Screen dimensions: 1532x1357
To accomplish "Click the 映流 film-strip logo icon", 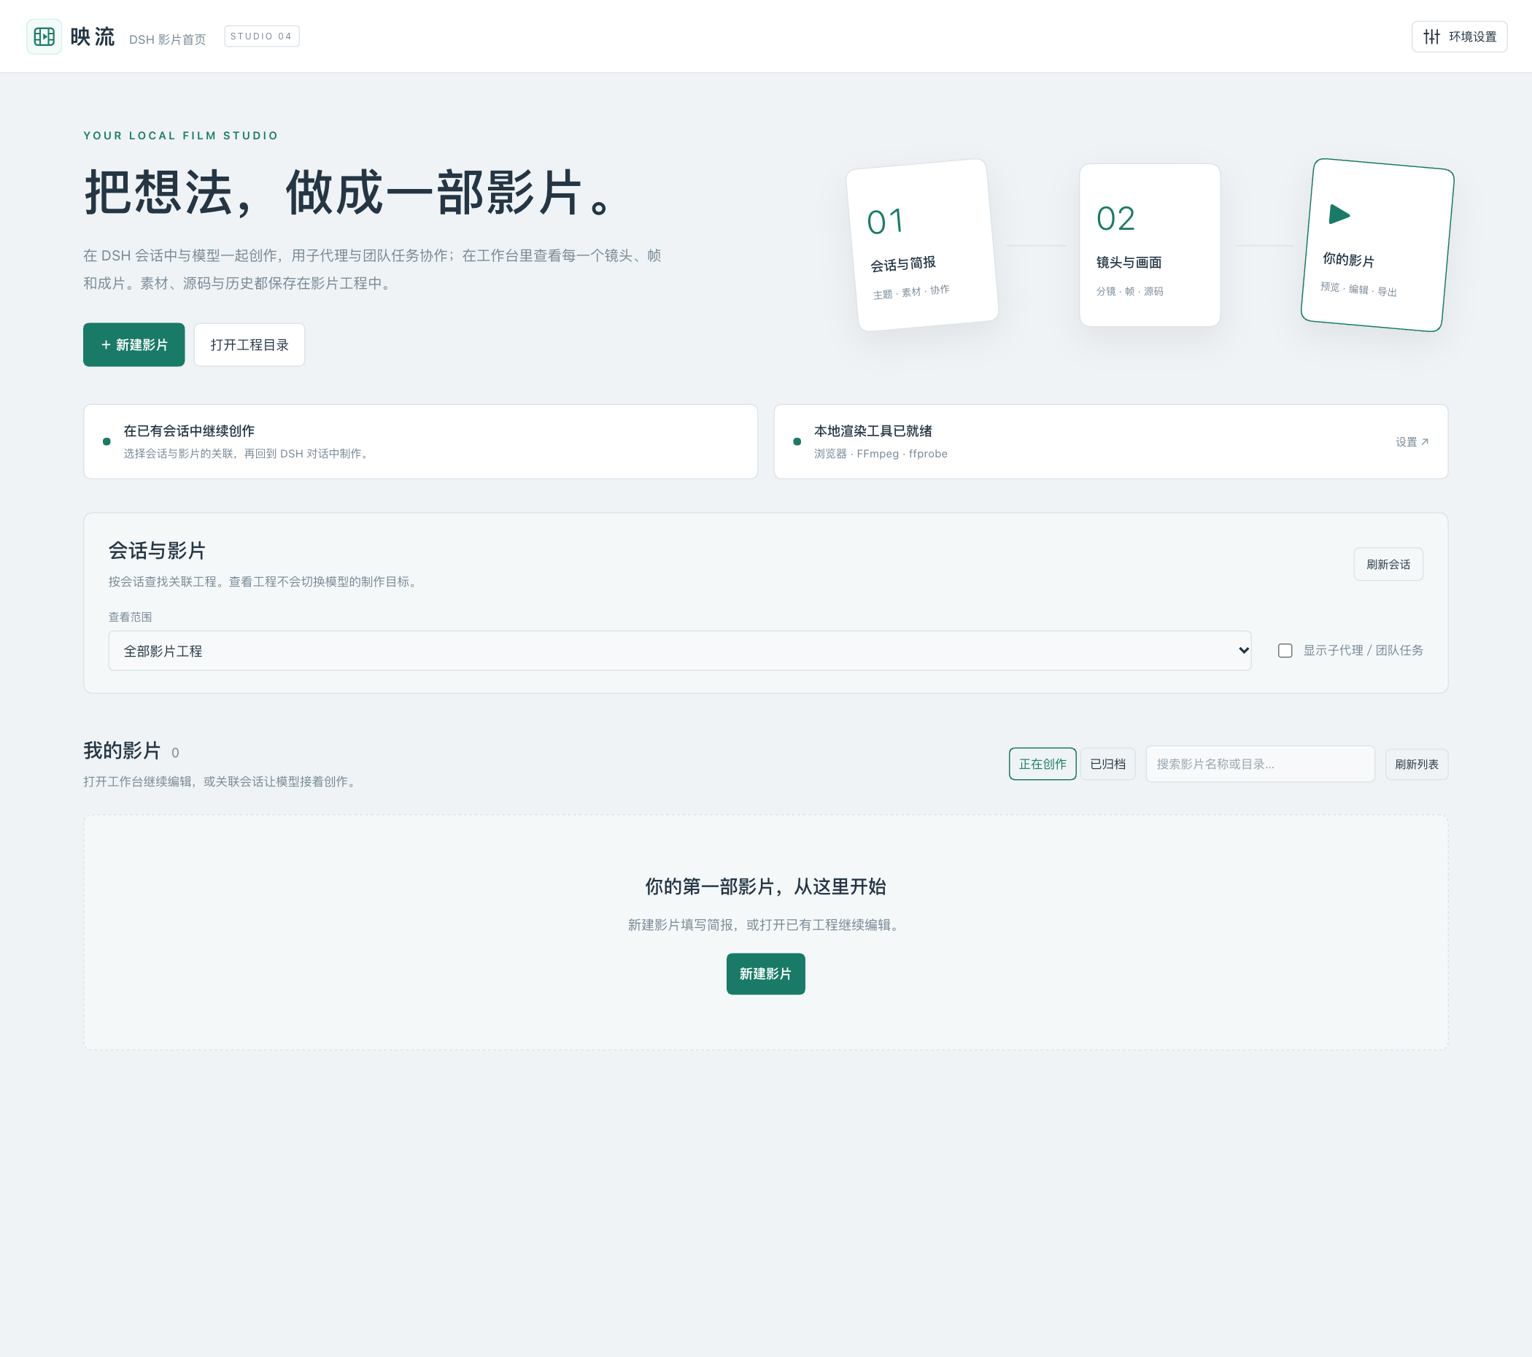I will pos(45,36).
